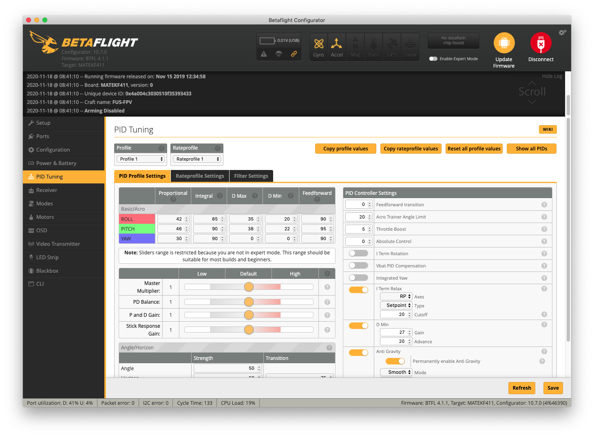Open the CLI section in sidebar
This screenshot has height=437, width=594.
64,284
